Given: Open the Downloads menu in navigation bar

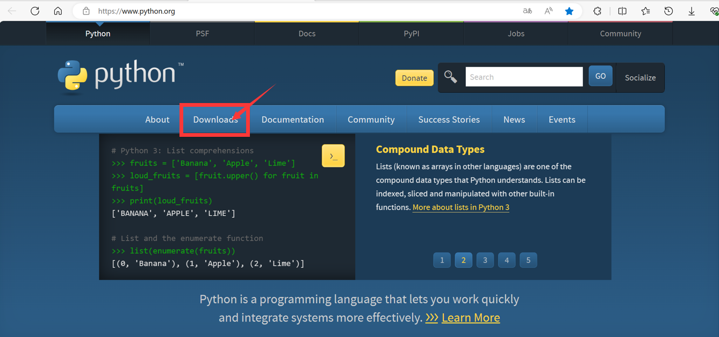Looking at the screenshot, I should (215, 120).
